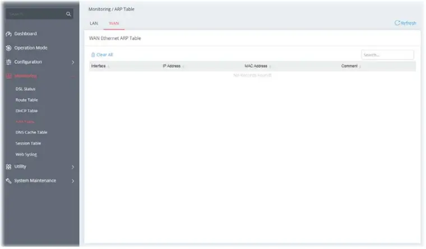Click the Configuration menu label
The image size is (426, 249).
(28, 62)
